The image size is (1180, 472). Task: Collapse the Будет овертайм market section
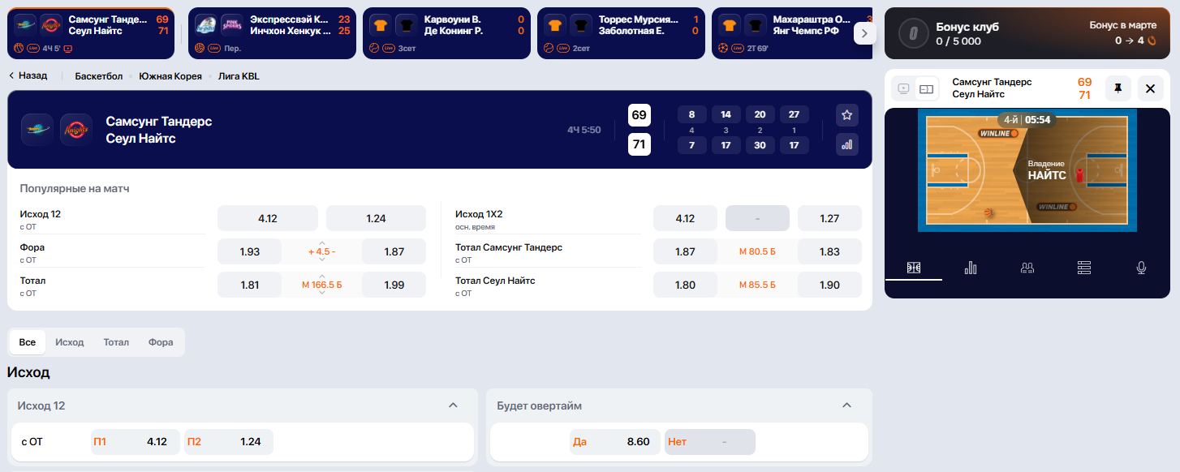click(x=846, y=405)
